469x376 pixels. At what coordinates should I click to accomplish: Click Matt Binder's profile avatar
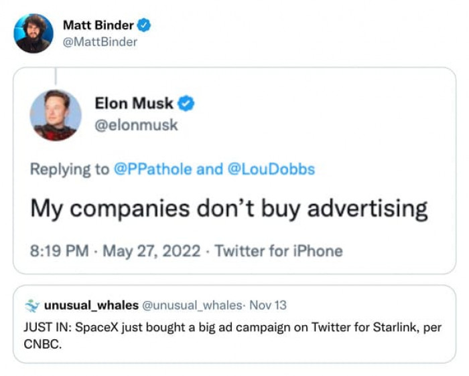coord(33,33)
